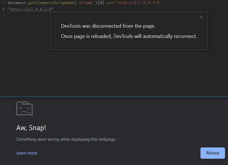
Task: Click the Aw, Snap! heading
Action: (31, 128)
